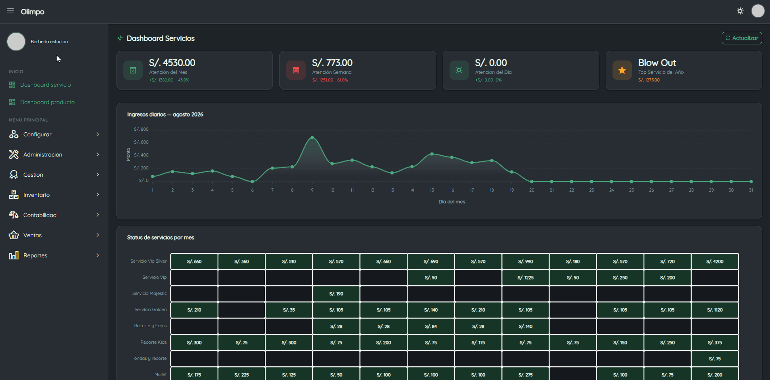Click the Gestion badge icon
The image size is (771, 380).
pos(14,175)
